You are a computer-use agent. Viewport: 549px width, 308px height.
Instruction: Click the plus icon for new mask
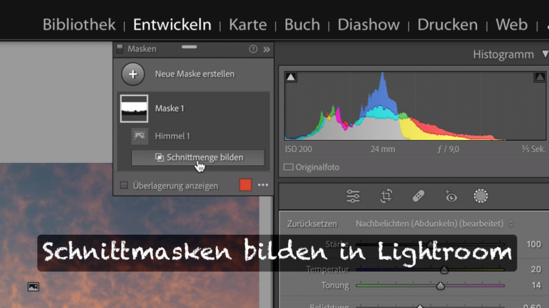point(133,74)
